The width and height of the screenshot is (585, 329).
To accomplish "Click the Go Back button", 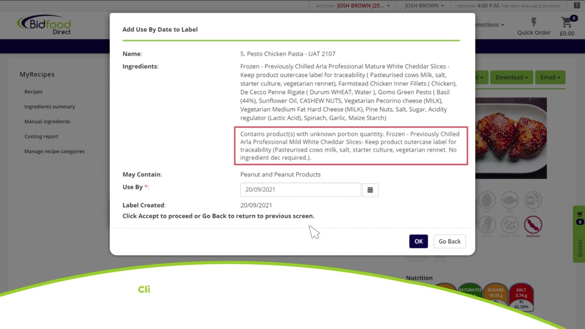I will click(450, 241).
